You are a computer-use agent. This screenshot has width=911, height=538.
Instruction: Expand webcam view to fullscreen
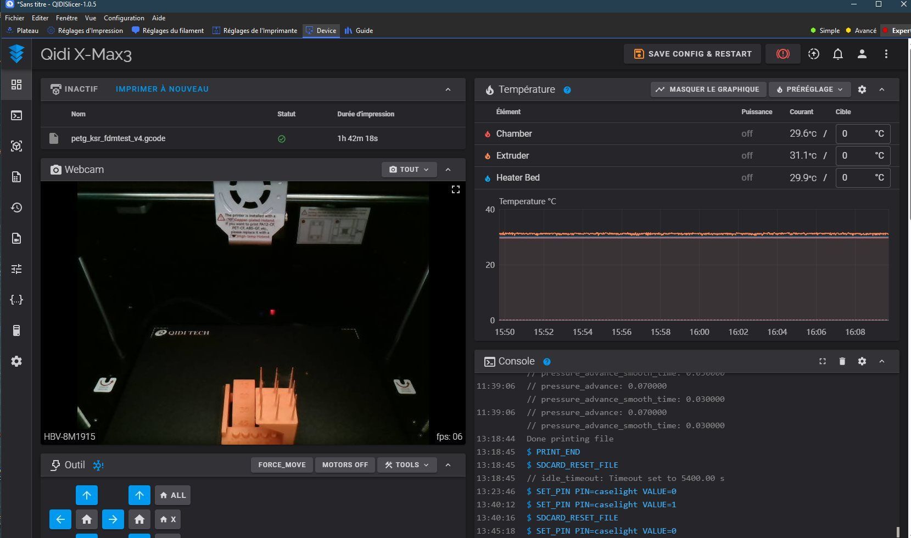(455, 189)
